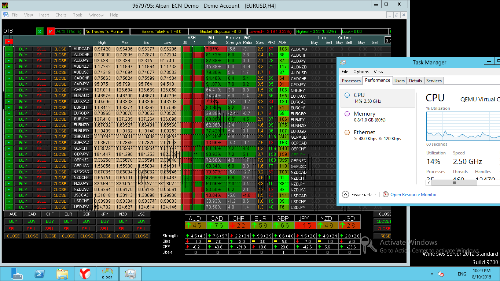Click CLOSE under the USD currency column
Viewport: 500px width, 281px height.
[x=141, y=236]
